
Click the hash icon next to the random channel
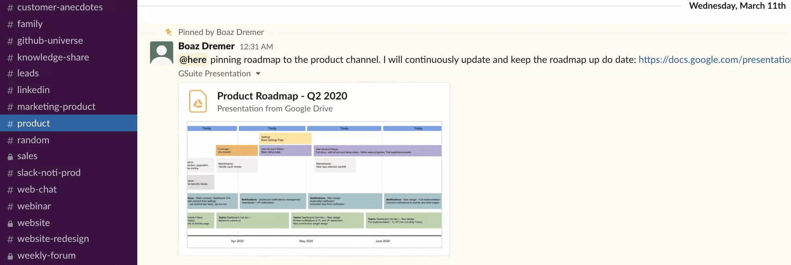10,140
